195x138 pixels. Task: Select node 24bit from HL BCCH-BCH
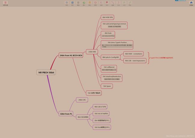tap(71, 55)
